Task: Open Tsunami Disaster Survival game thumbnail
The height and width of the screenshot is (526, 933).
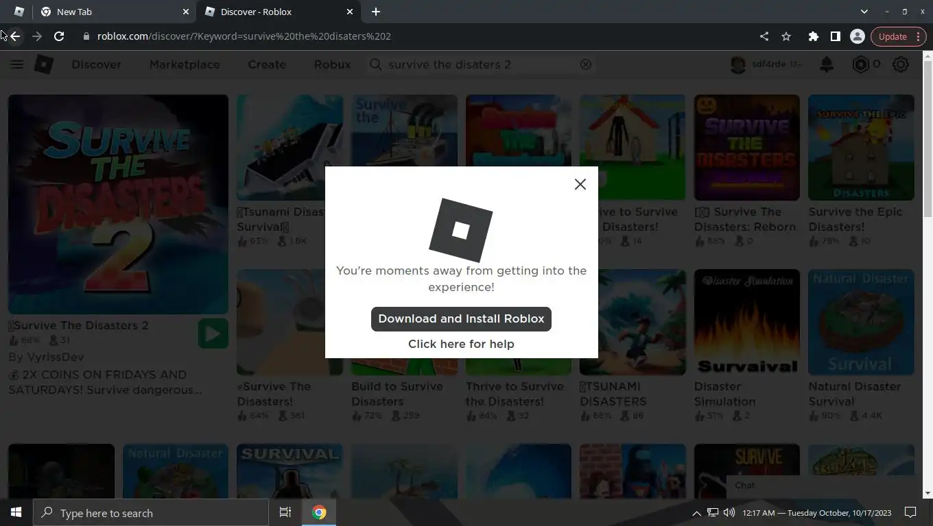Action: pyautogui.click(x=290, y=148)
